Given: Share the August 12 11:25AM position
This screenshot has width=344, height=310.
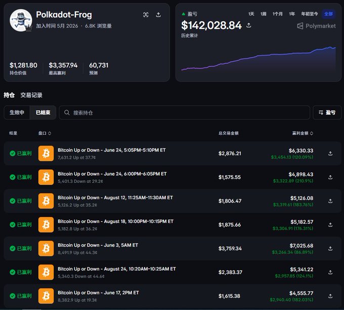Looking at the screenshot, I should coord(330,201).
